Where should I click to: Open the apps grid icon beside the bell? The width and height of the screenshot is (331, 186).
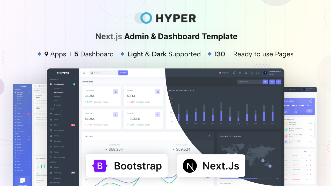pyautogui.click(x=240, y=73)
